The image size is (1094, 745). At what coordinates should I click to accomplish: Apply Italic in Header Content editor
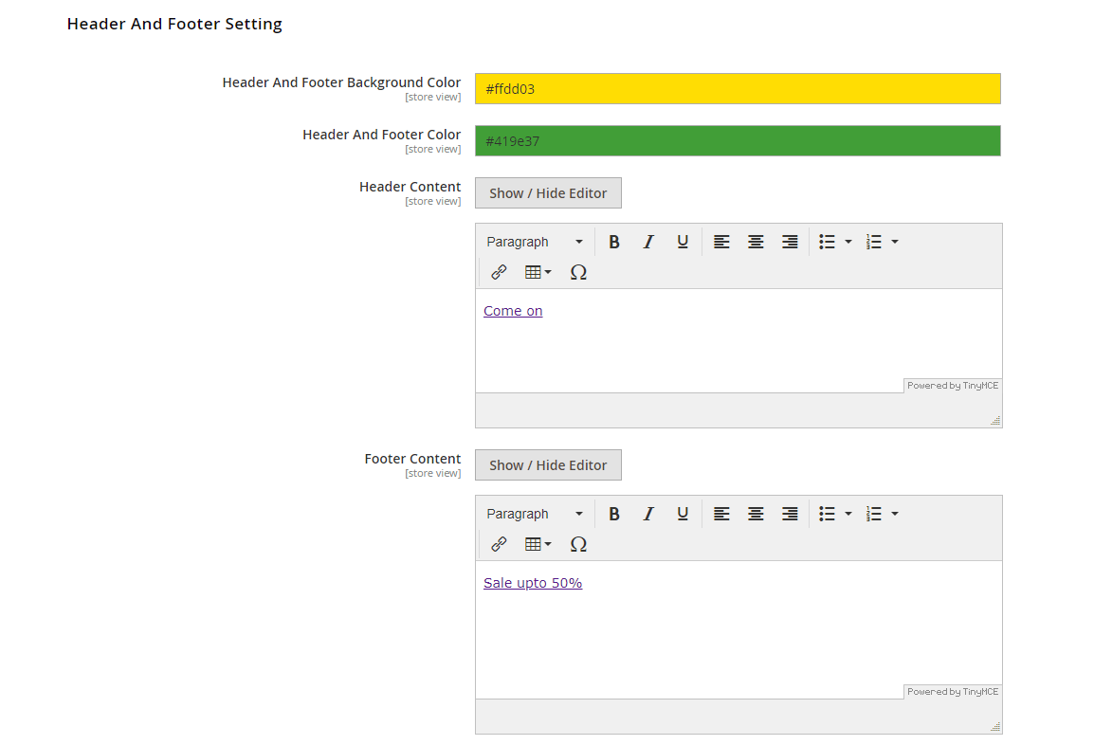(x=648, y=242)
